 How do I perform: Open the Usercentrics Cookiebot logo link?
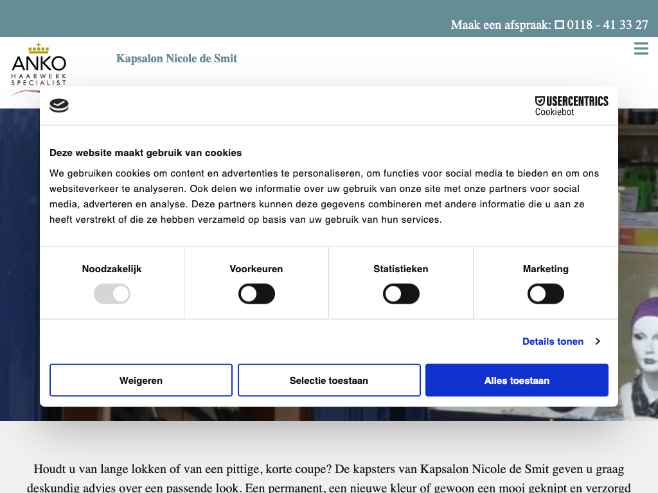[x=571, y=106]
